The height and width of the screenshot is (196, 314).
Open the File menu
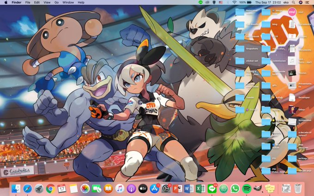pyautogui.click(x=28, y=2)
